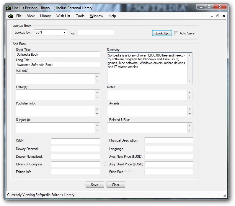Click the inner MDI close X
The width and height of the screenshot is (235, 206).
tap(224, 16)
